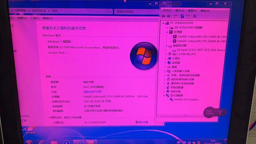The image size is (256, 144).
Task: Select the second Intel Celeron G1840 processor icon
Action: pos(175,41)
